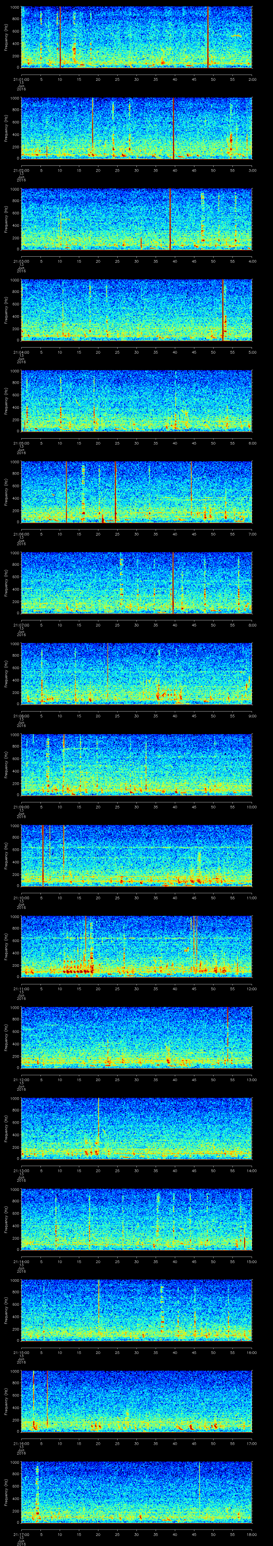Select the '21:04:00' time axis label
Screen dimensions: 273x1546
coord(21,352)
